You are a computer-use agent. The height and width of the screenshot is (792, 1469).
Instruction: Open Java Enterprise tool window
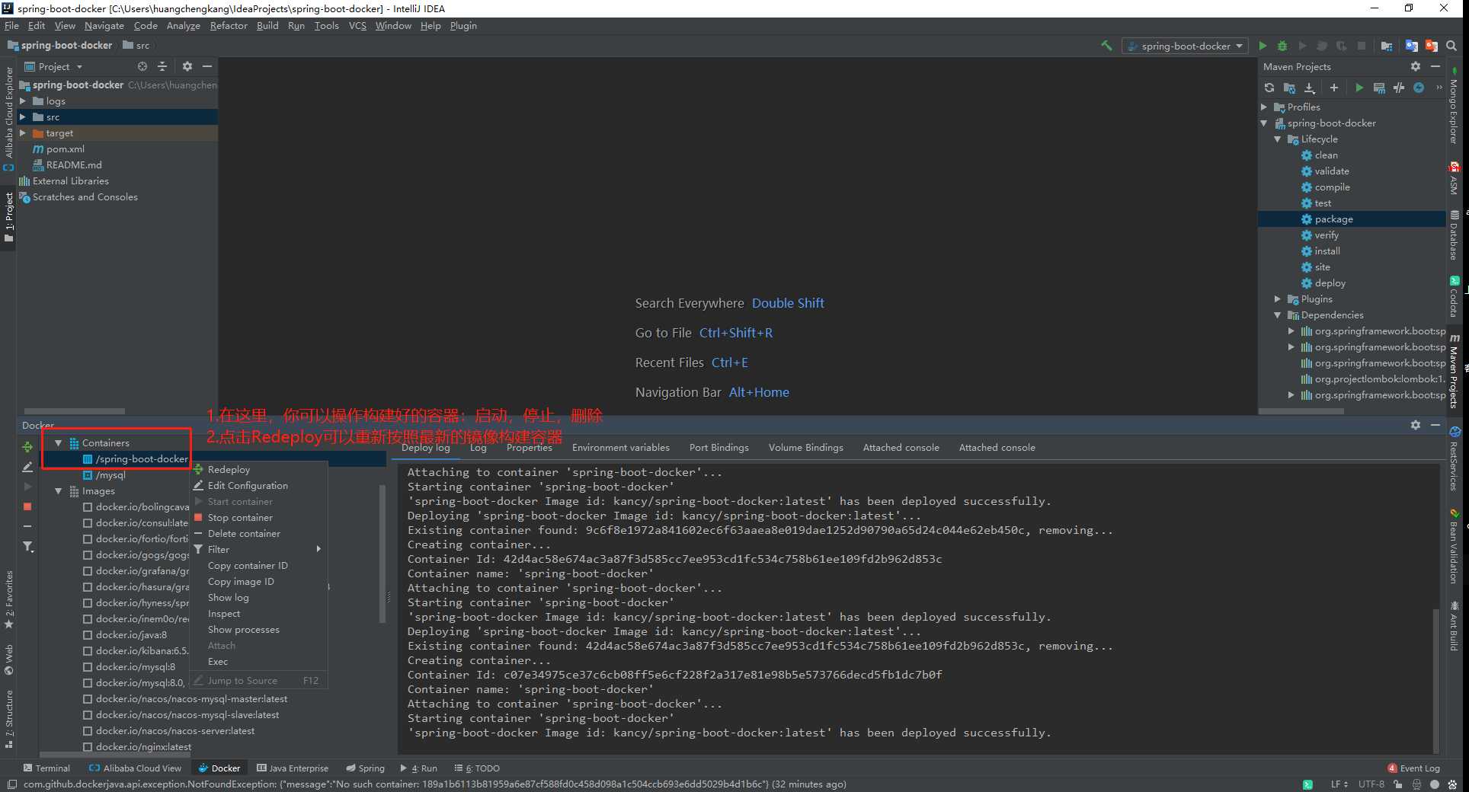point(293,768)
